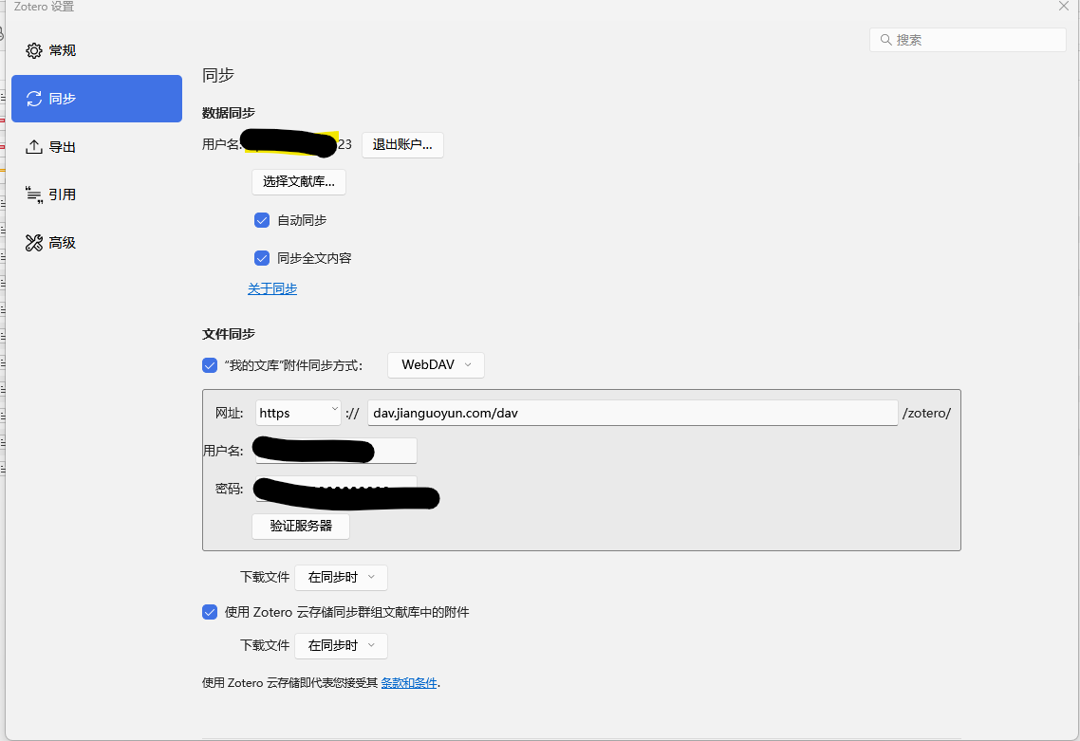
Task: Toggle the 自动同步 checkbox
Action: click(262, 220)
